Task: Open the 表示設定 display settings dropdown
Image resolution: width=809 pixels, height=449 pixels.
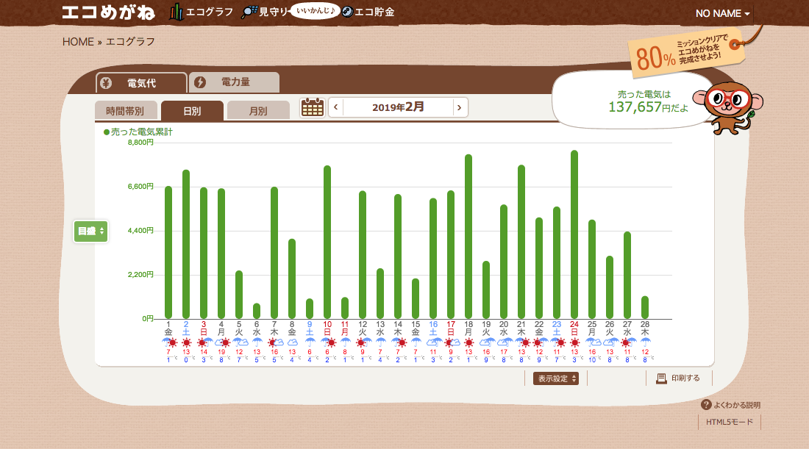Action: 556,378
